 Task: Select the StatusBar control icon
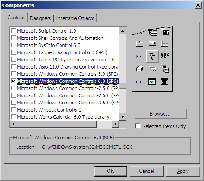click(165, 43)
